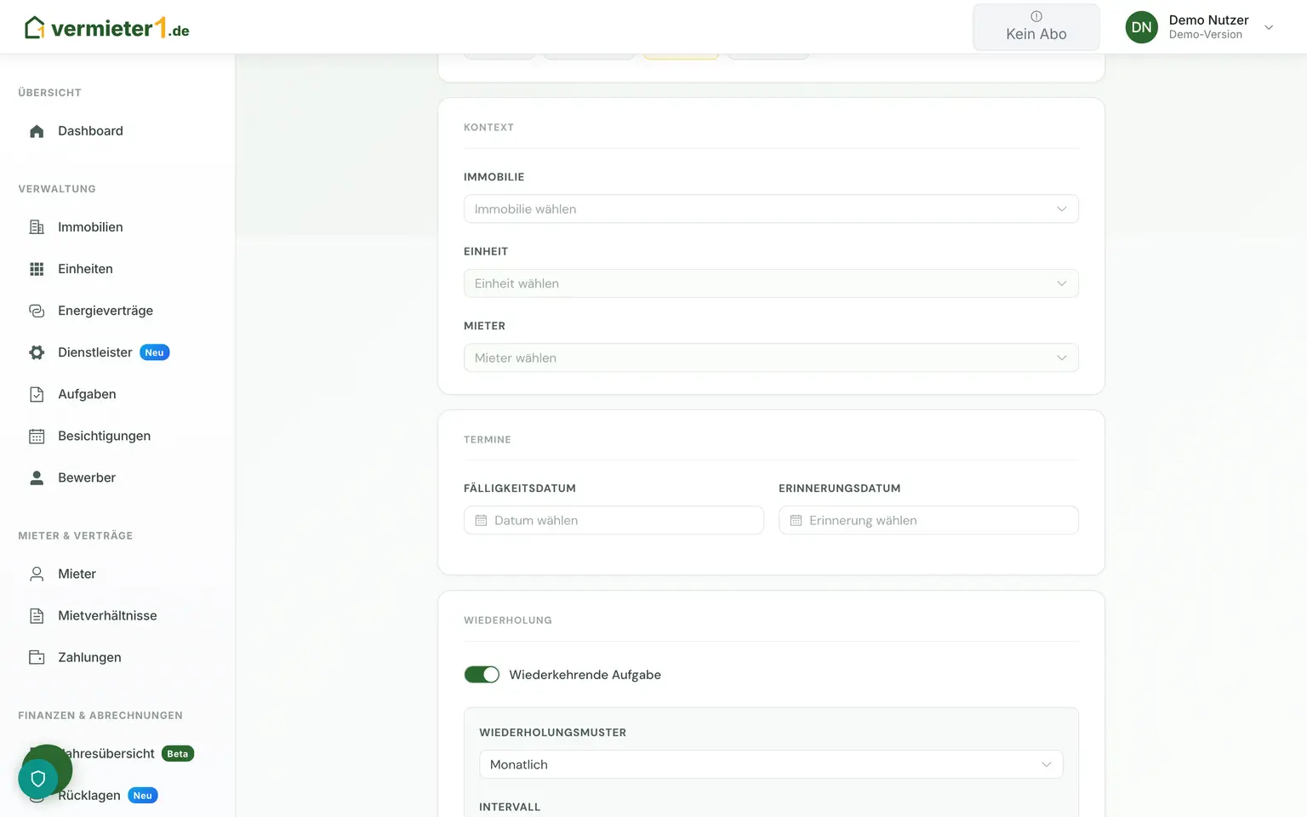Open the Mieter wählen dropdown
The image size is (1307, 817).
click(x=771, y=358)
